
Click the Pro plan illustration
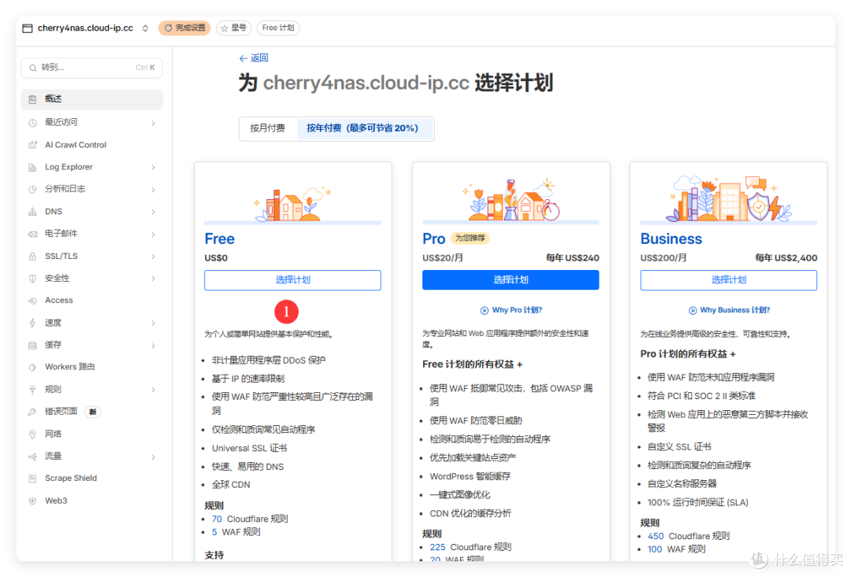point(511,200)
